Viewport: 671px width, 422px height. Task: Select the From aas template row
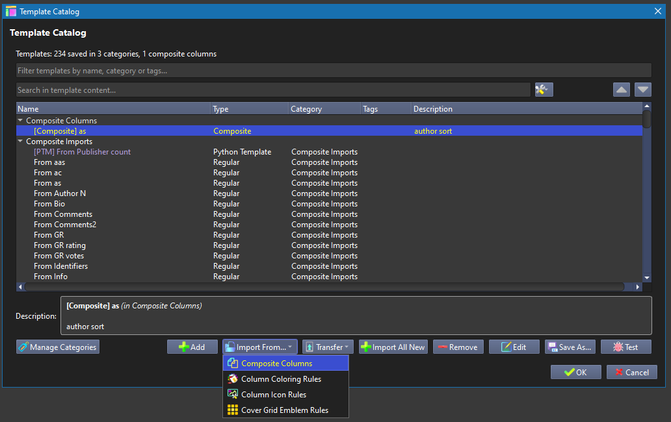329,162
